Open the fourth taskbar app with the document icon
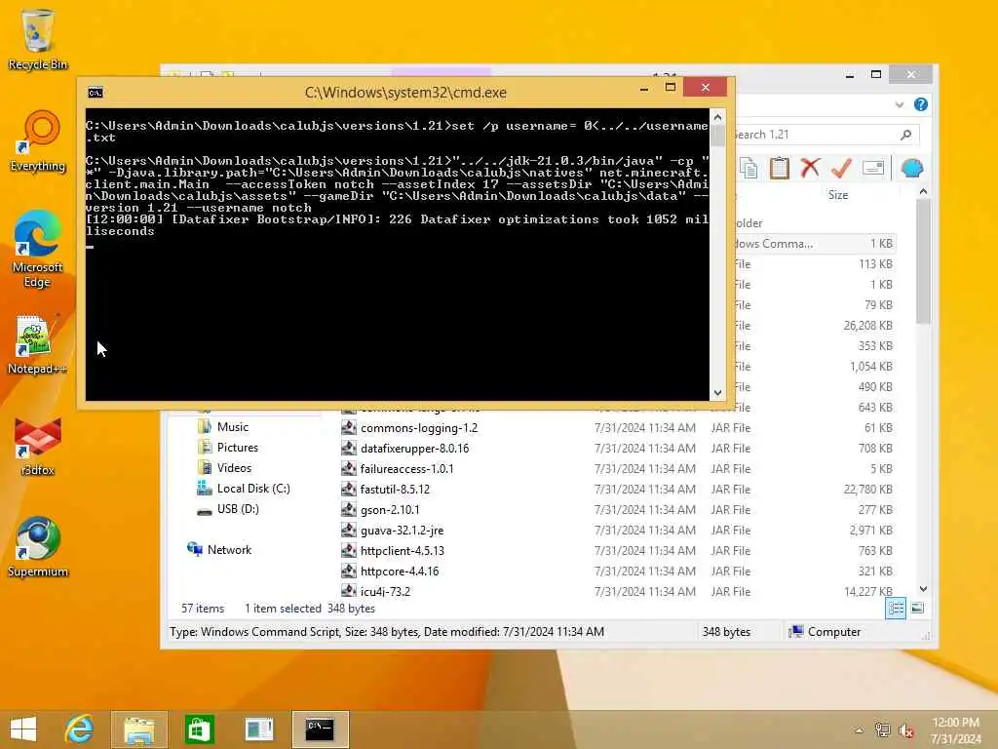 point(259,729)
